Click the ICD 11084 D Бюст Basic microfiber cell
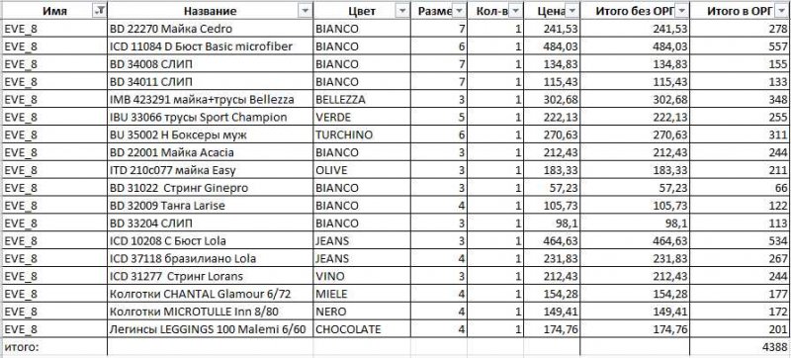791x358 pixels. click(x=210, y=46)
